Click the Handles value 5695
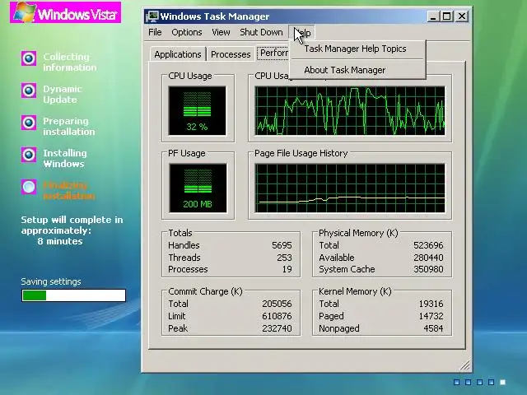Screen dimensions: 527x395 [x=282, y=245]
